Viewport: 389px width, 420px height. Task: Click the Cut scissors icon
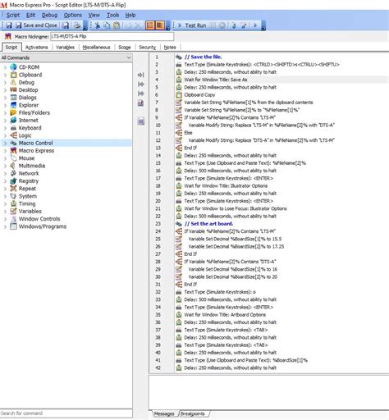[x=97, y=25]
